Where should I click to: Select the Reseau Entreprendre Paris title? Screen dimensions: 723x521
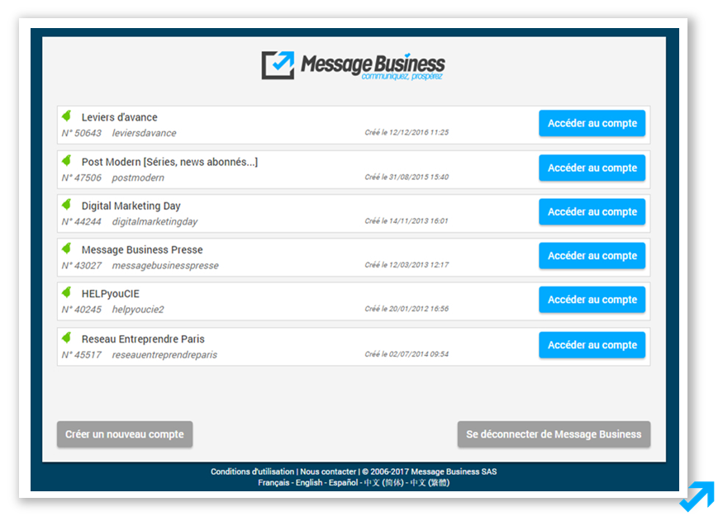coord(143,339)
